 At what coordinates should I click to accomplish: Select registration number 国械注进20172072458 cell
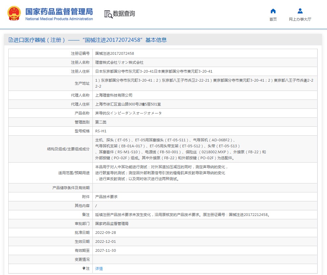coord(115,53)
